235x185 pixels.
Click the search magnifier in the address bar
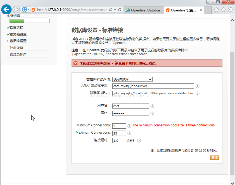coord(110,9)
